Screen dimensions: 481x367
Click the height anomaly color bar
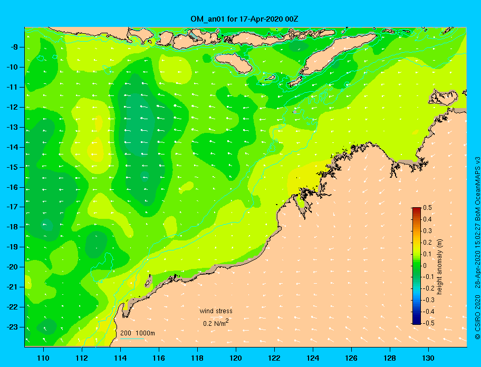pos(417,266)
